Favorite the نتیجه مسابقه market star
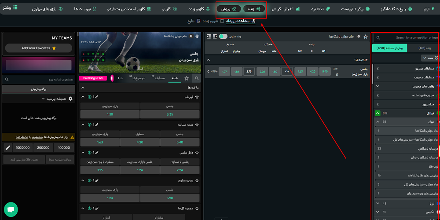440x220 pixels. (197, 125)
